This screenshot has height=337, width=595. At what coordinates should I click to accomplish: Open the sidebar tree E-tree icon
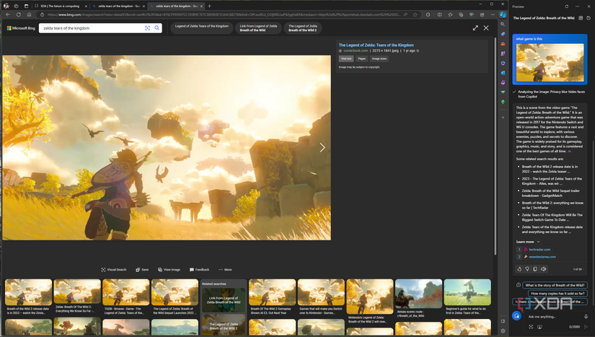pyautogui.click(x=503, y=102)
